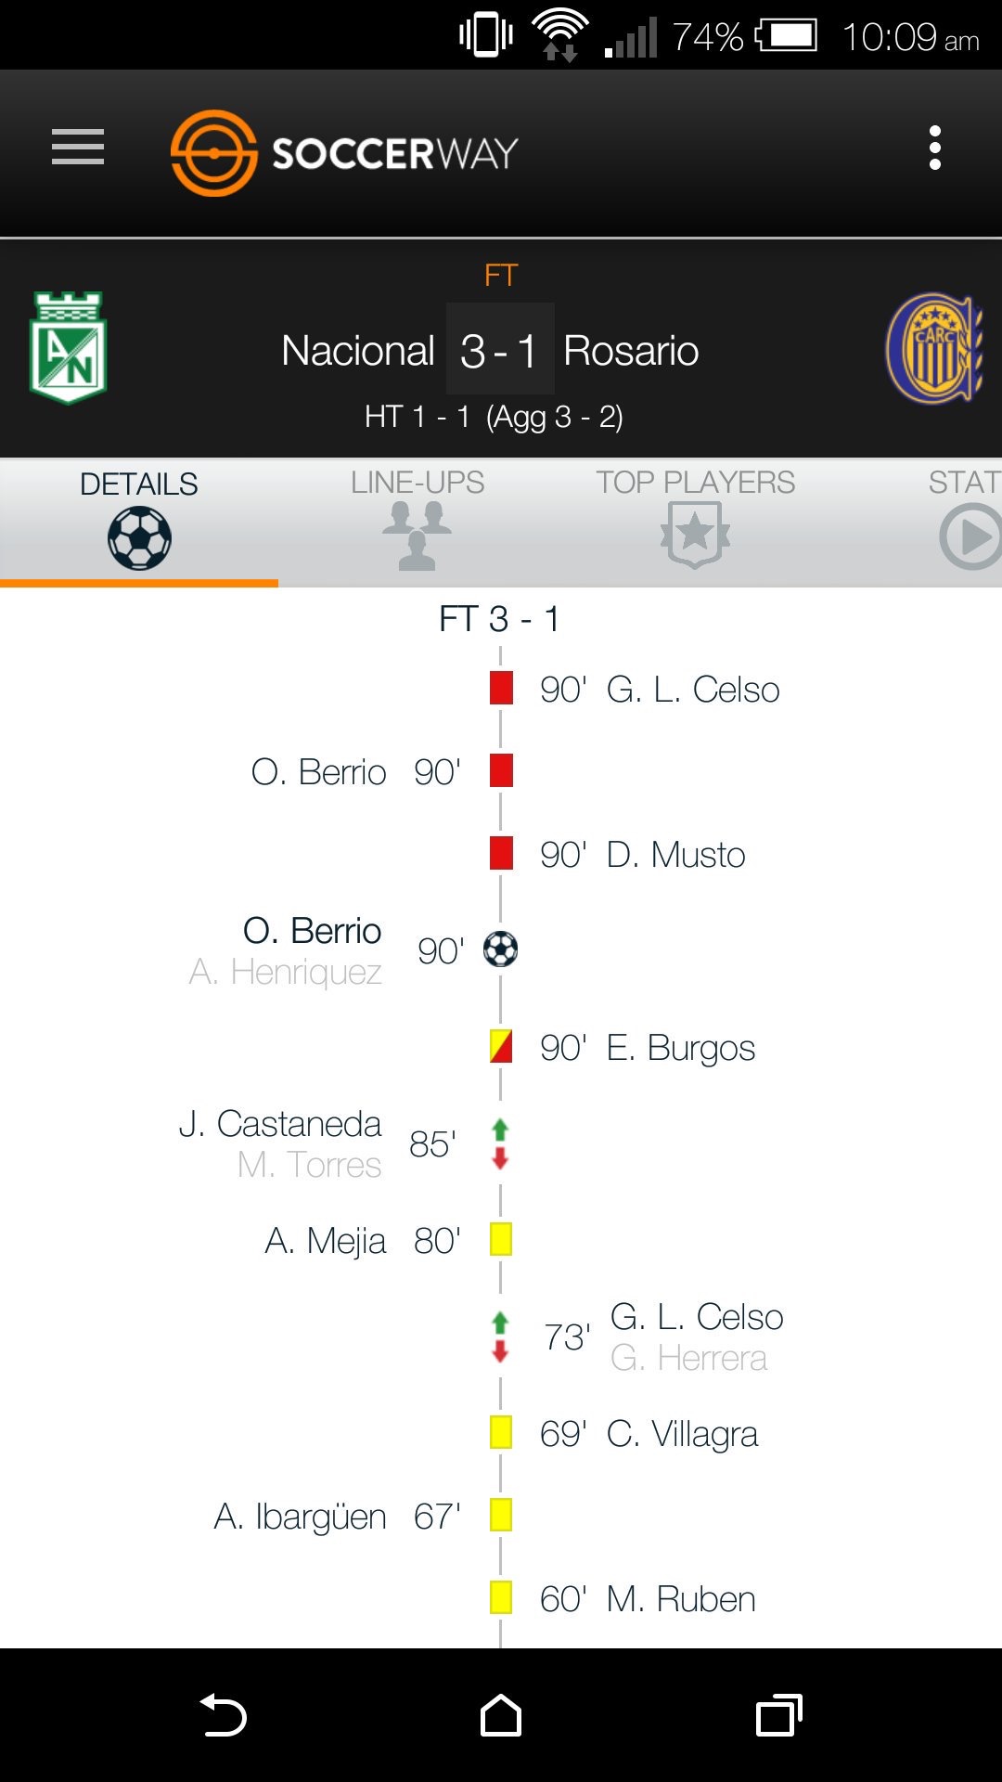
Task: Tap the Nacional team crest
Action: tap(69, 348)
